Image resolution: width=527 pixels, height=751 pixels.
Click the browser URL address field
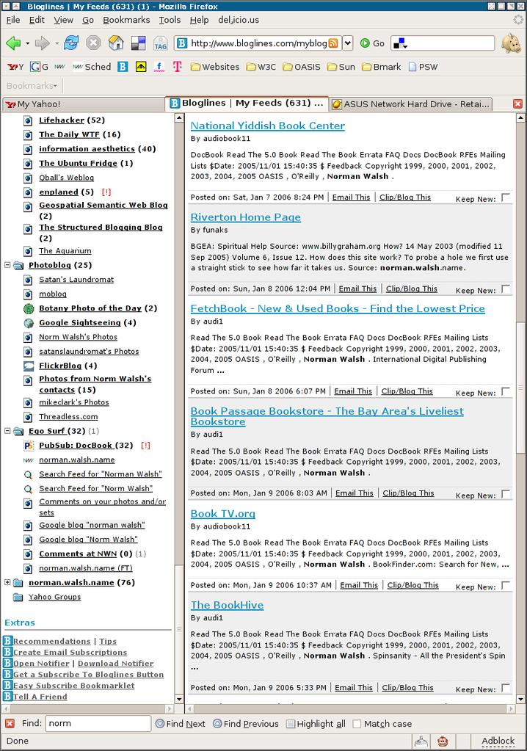(x=258, y=43)
